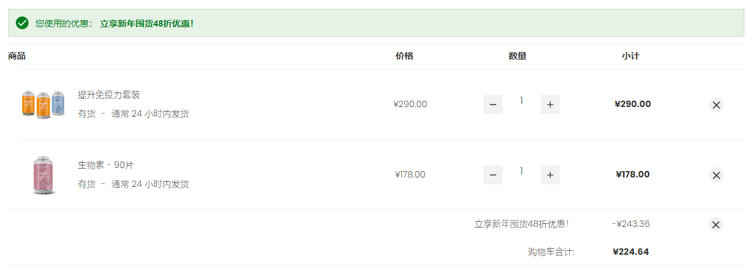Click the 购物车合计 total amount ¥224.64
The image size is (752, 270).
coord(631,252)
